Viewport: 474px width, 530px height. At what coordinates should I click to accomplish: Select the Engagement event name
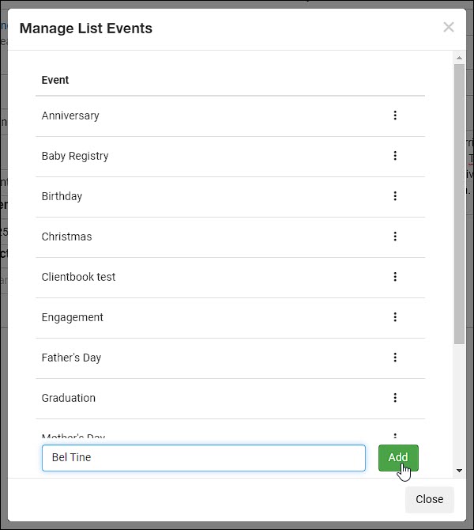pos(72,317)
